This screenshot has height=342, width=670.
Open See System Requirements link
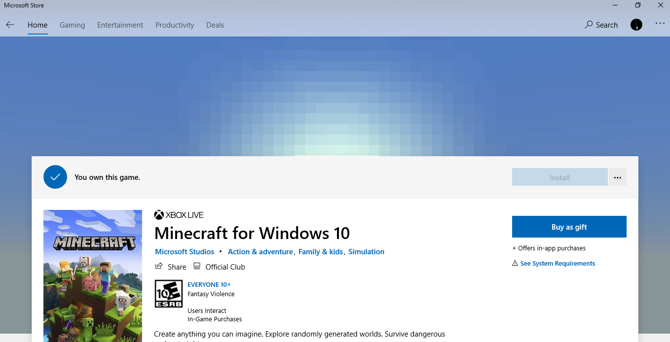pyautogui.click(x=558, y=264)
